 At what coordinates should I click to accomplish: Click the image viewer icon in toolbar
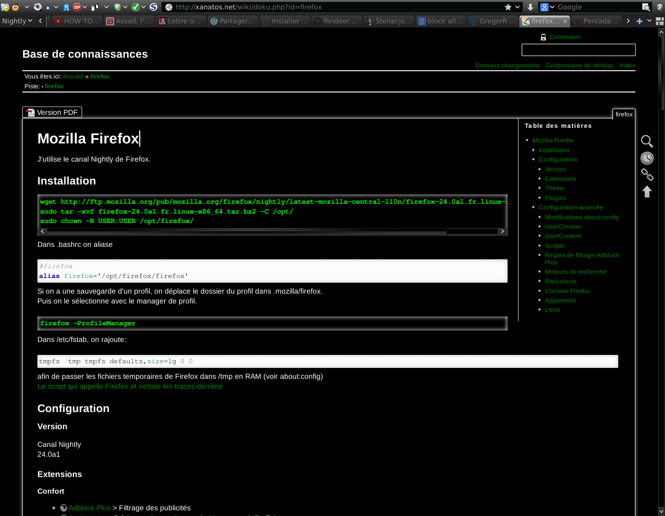(5, 7)
